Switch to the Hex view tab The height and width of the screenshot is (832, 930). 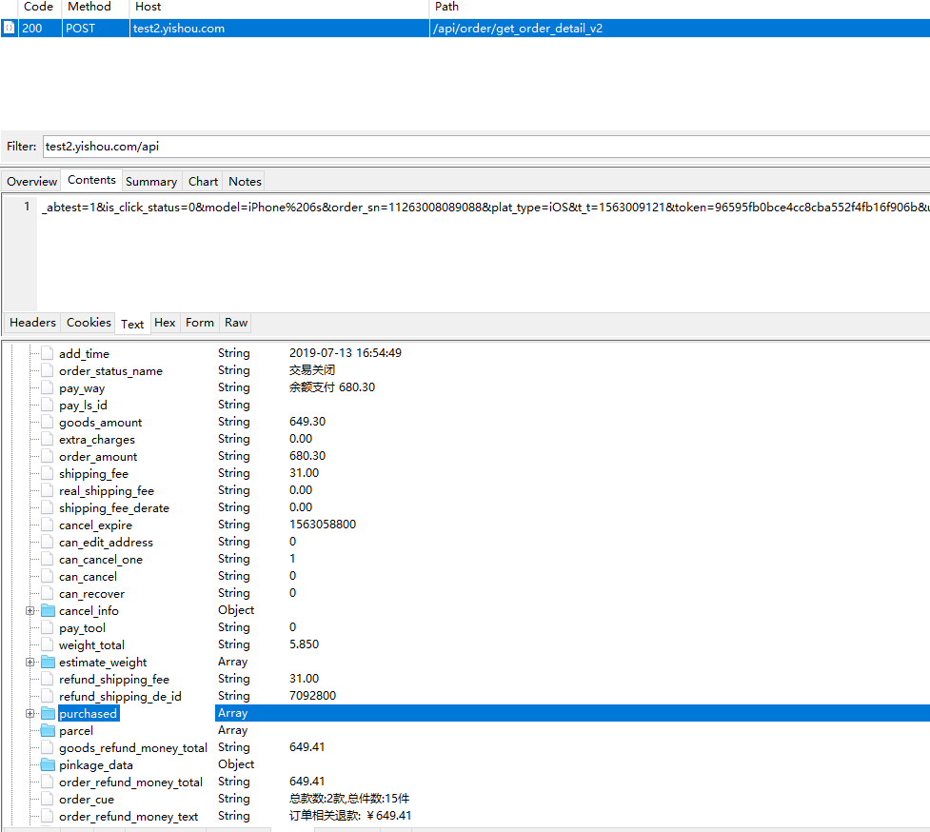point(165,323)
